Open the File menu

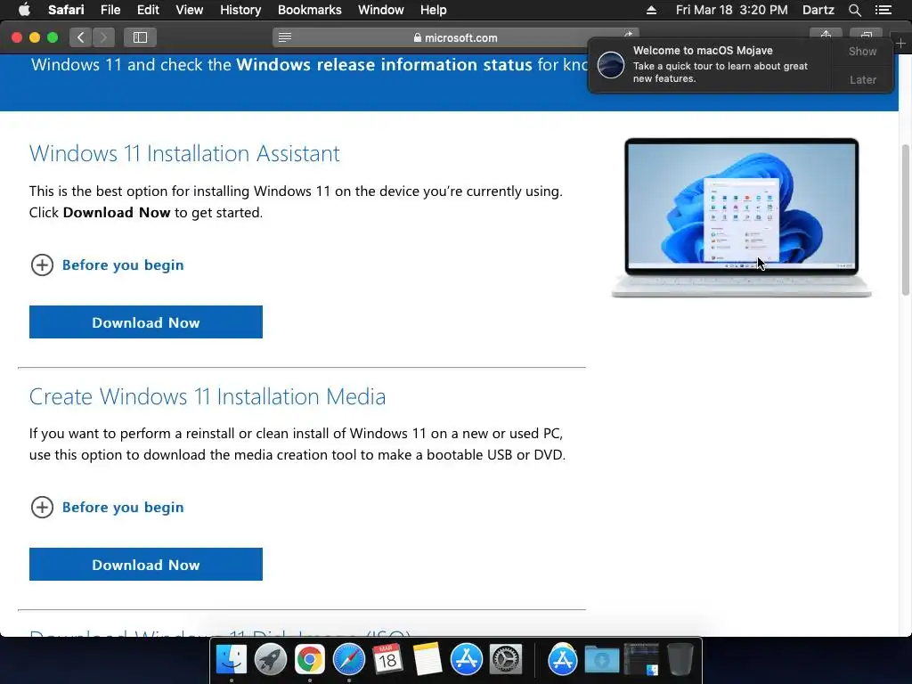coord(110,10)
